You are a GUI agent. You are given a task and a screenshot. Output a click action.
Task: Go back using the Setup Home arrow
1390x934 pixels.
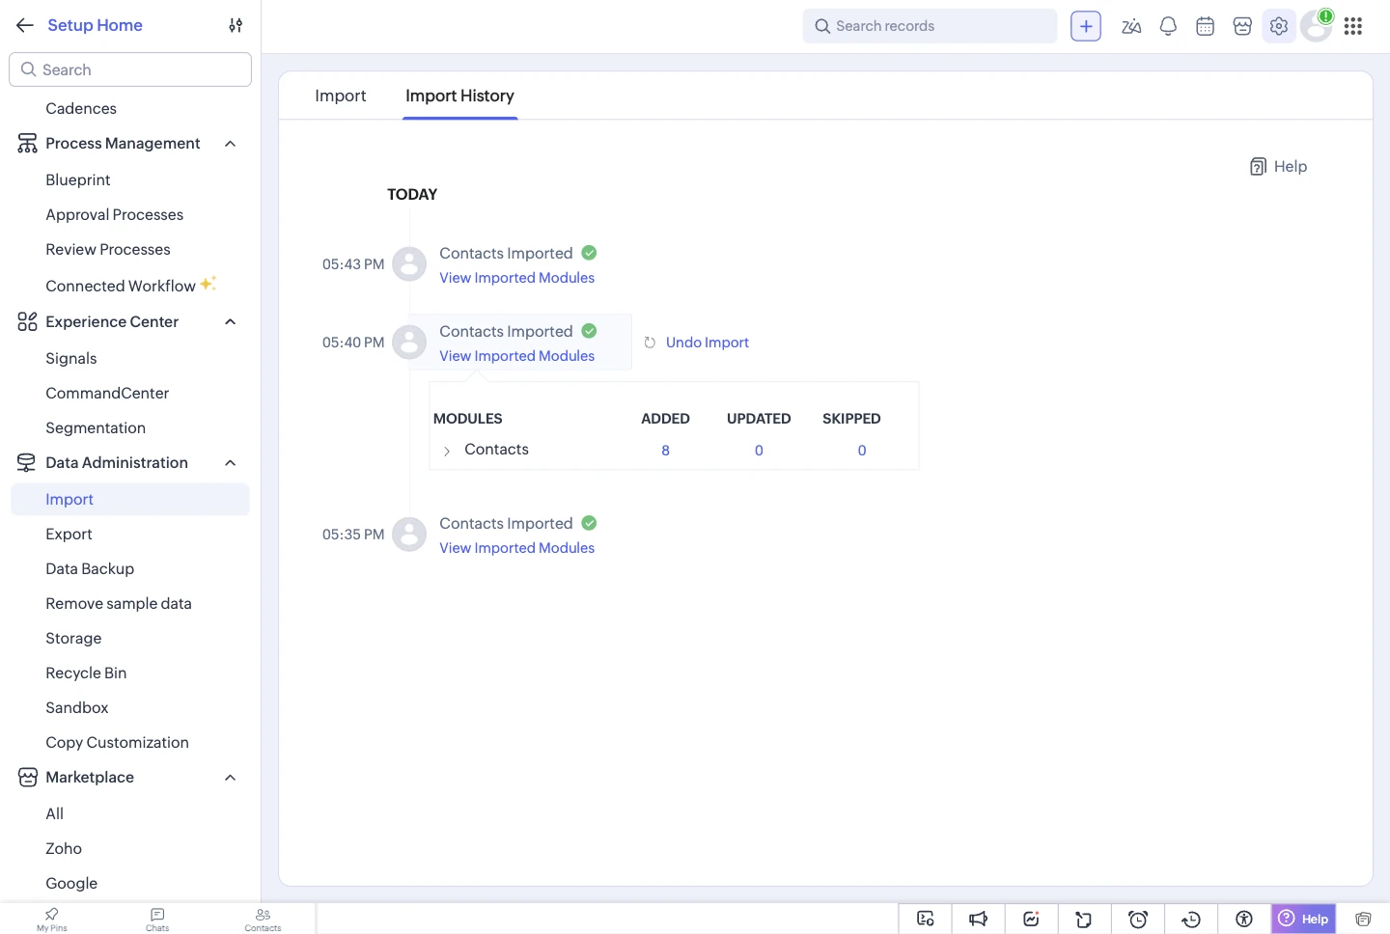pos(25,25)
